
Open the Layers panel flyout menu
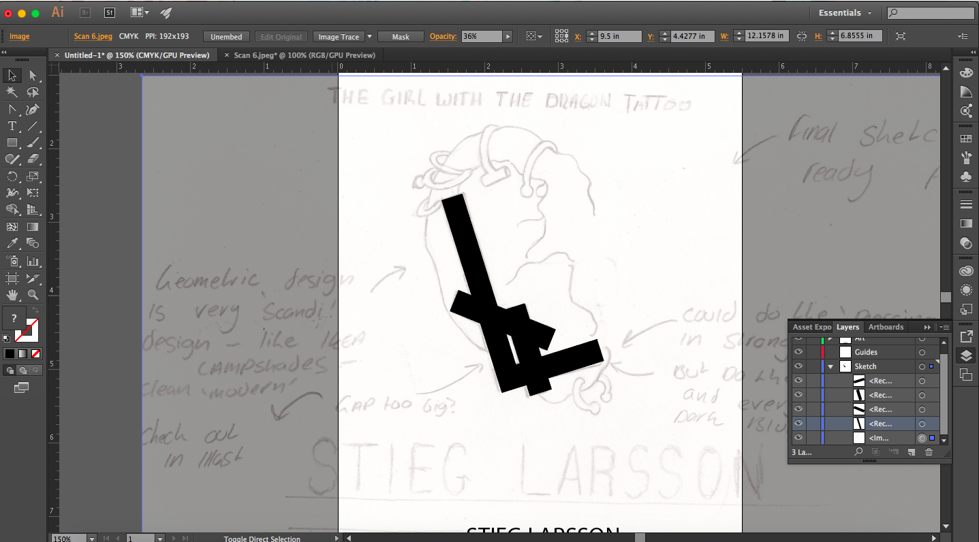click(x=944, y=328)
